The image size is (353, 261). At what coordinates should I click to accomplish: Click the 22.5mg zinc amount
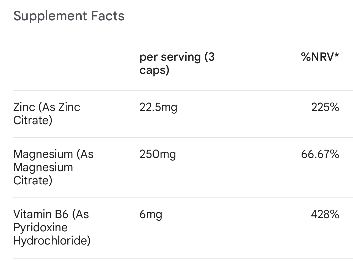click(158, 107)
